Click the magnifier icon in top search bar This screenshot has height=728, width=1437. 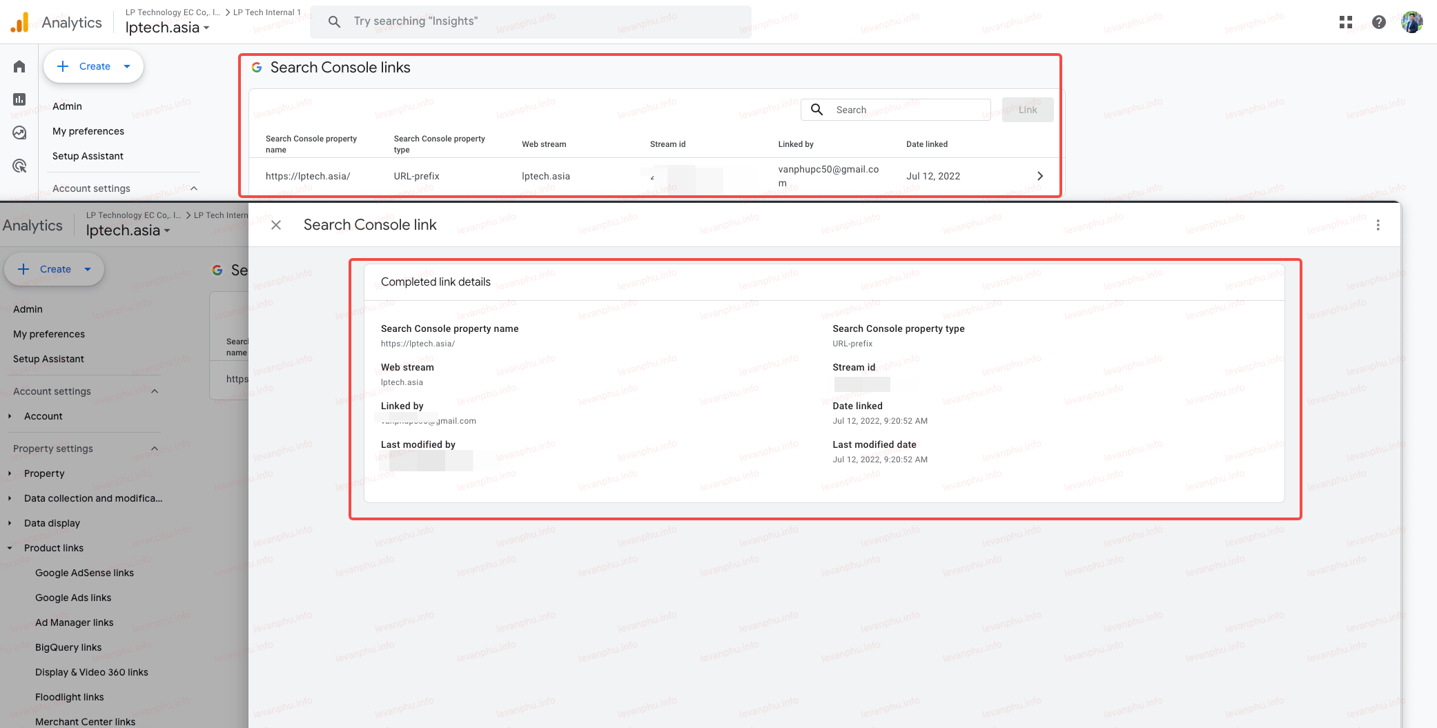tap(334, 21)
